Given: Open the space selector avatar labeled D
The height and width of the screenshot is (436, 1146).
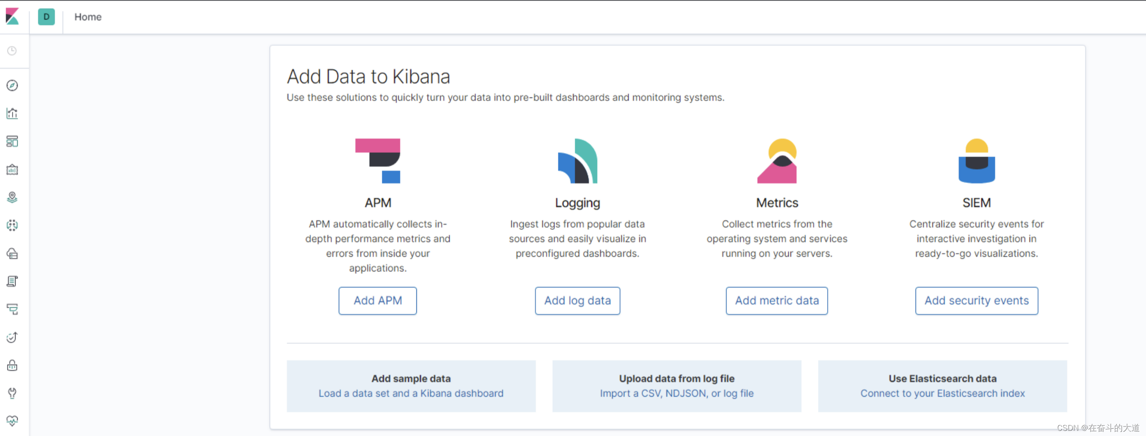Looking at the screenshot, I should 46,17.
